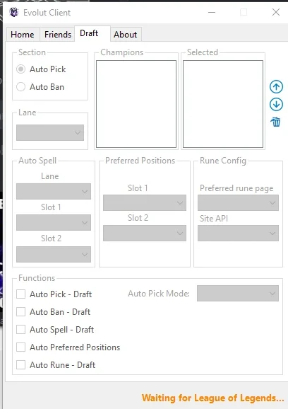
Task: Open the Site API dropdown
Action: [238, 233]
